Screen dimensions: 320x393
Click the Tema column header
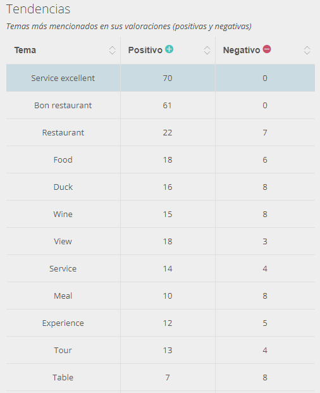point(25,50)
